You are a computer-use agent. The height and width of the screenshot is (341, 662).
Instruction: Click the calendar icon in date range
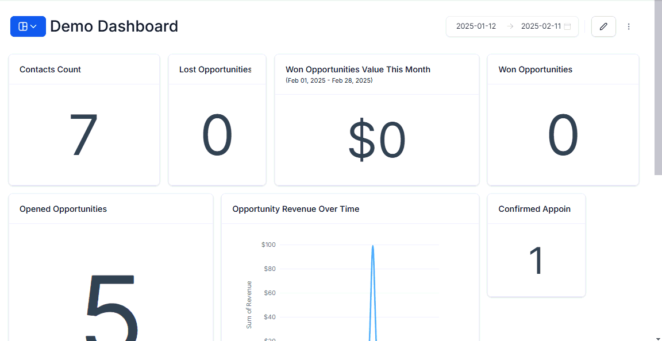coord(567,26)
